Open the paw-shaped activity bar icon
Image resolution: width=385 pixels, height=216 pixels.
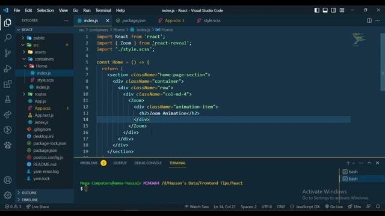pyautogui.click(x=8, y=145)
